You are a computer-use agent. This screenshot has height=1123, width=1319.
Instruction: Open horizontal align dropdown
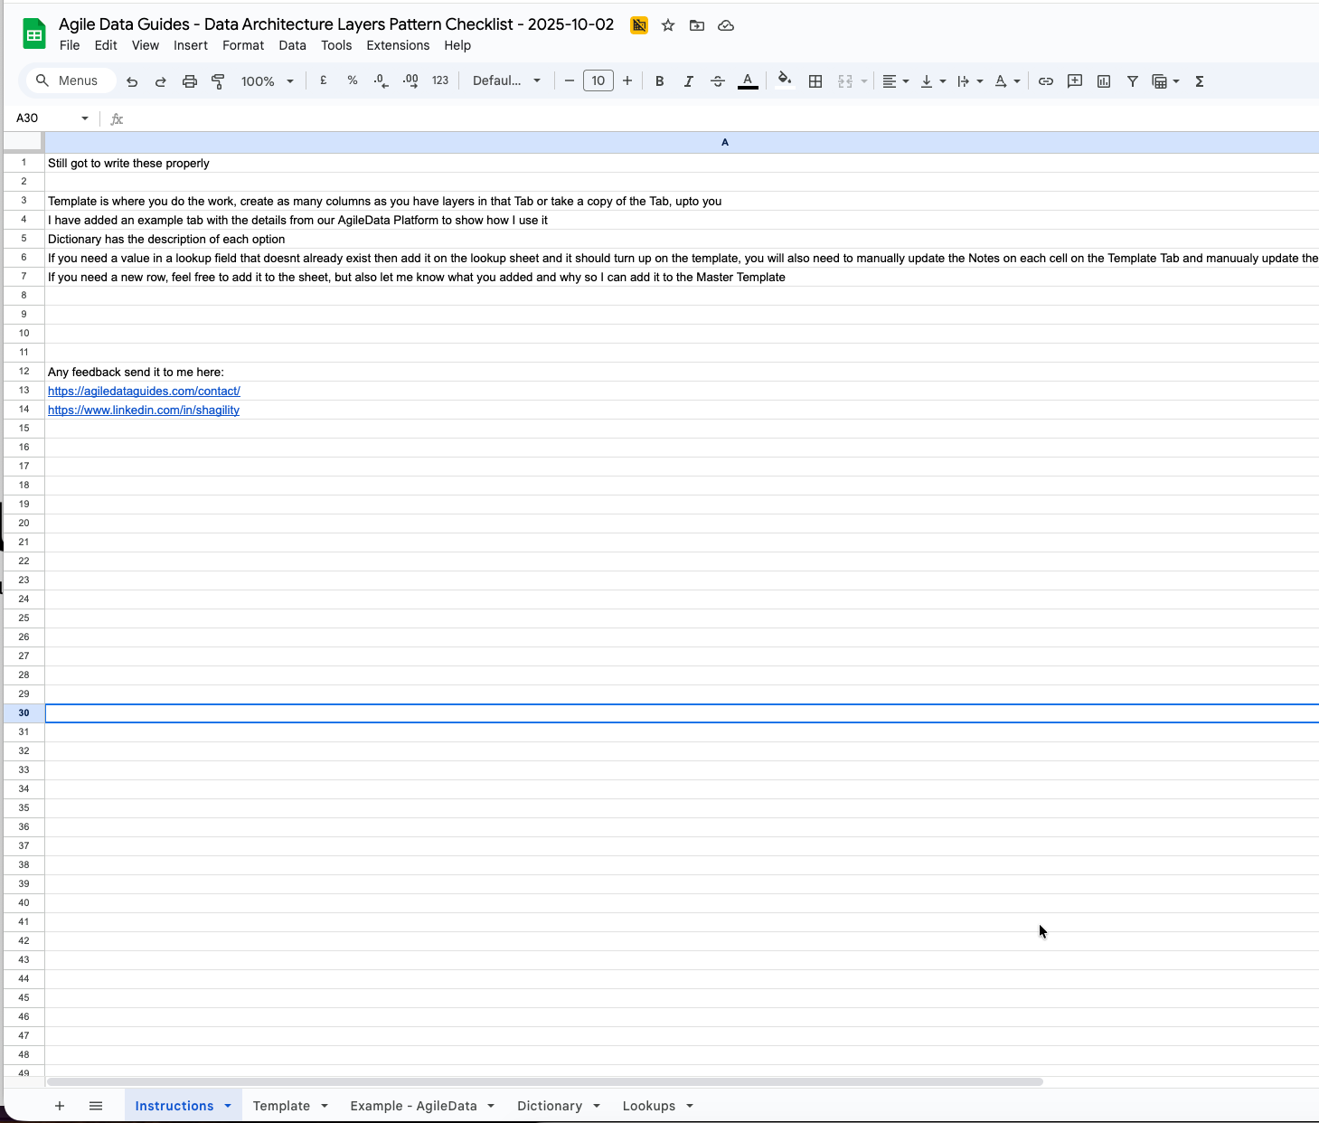coord(895,81)
